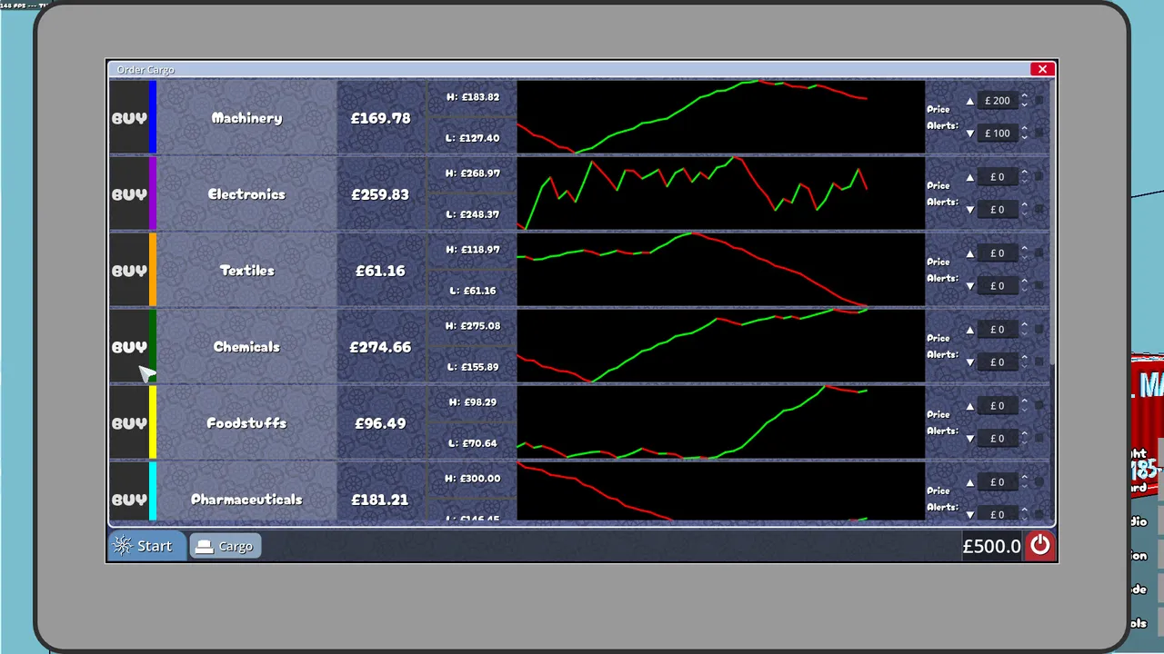Viewport: 1164px width, 654px height.
Task: Buy Chemicals cargo
Action: 129,347
